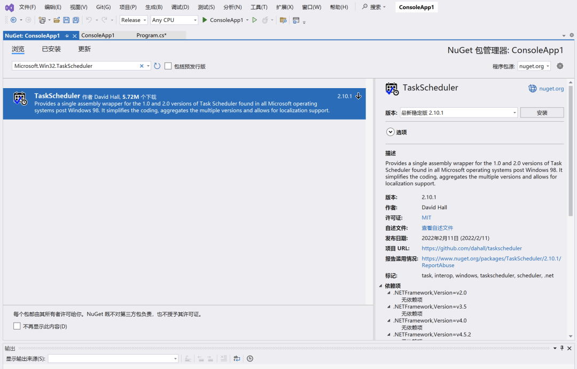
Task: View the package readme file link
Action: 437,228
